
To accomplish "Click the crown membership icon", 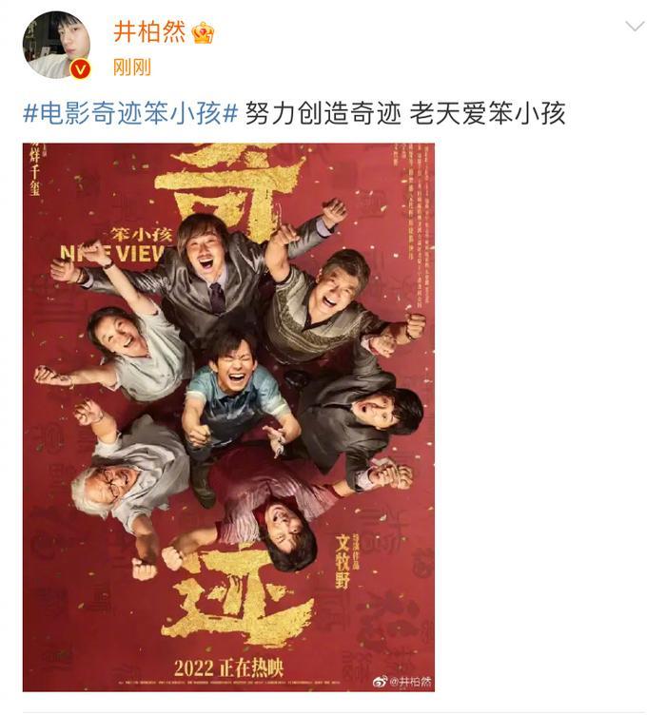I will tap(203, 33).
